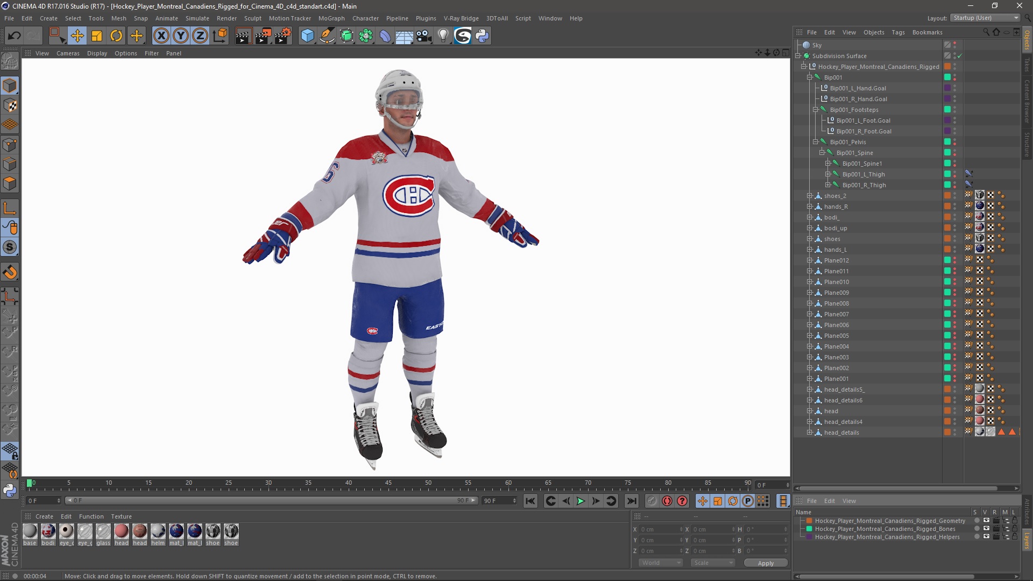Add a Cube primitive object

click(307, 36)
